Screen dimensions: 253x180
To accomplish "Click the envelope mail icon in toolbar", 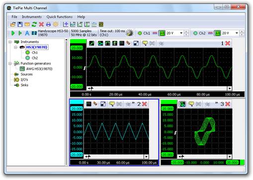I will point(27,25).
